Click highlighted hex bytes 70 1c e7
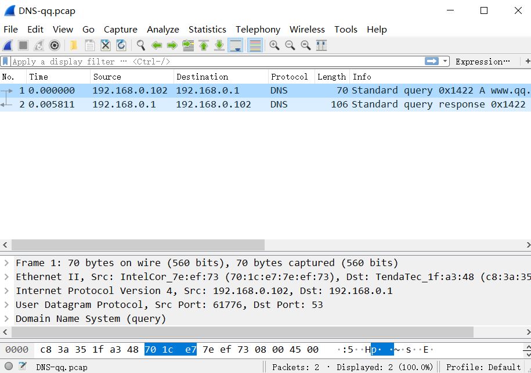Image resolution: width=531 pixels, height=373 pixels. (171, 349)
